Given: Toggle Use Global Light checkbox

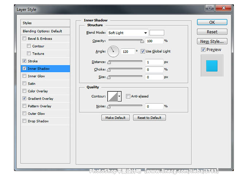Looking at the screenshot, I should [x=143, y=51].
